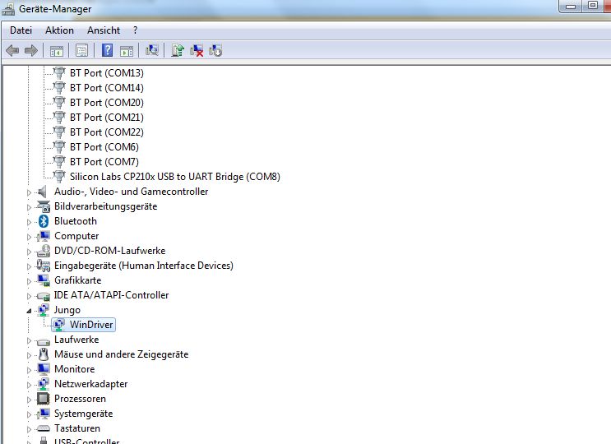Select the Computer category label
Image resolution: width=611 pixels, height=444 pixels.
[76, 236]
